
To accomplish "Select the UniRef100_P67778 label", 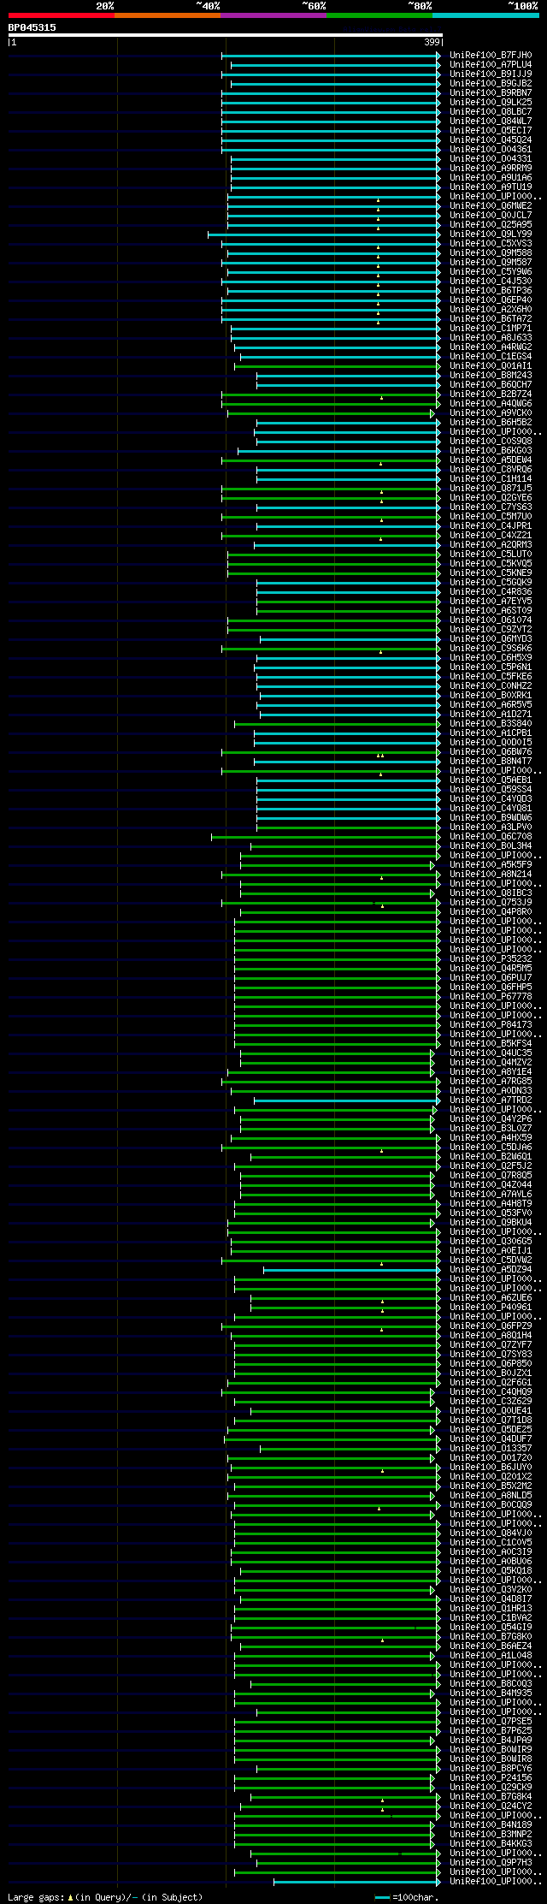I will 491,996.
